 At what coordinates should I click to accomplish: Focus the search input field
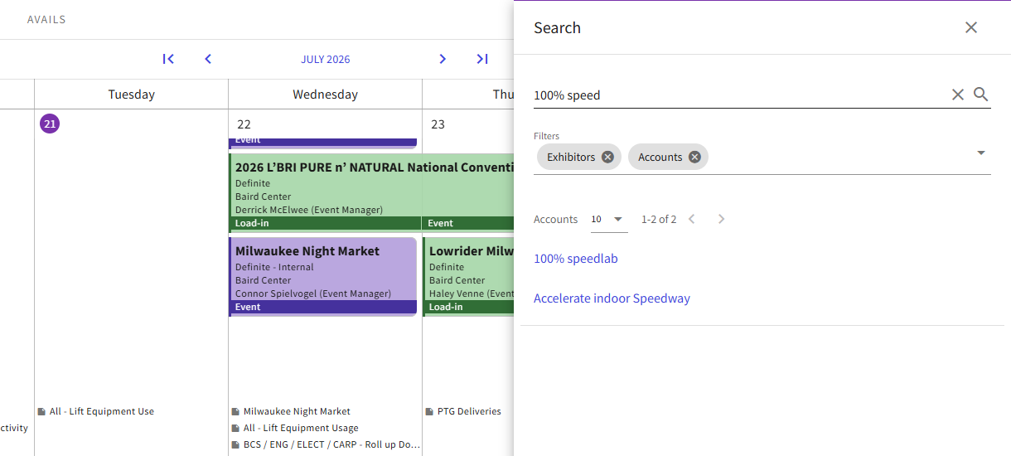click(740, 95)
